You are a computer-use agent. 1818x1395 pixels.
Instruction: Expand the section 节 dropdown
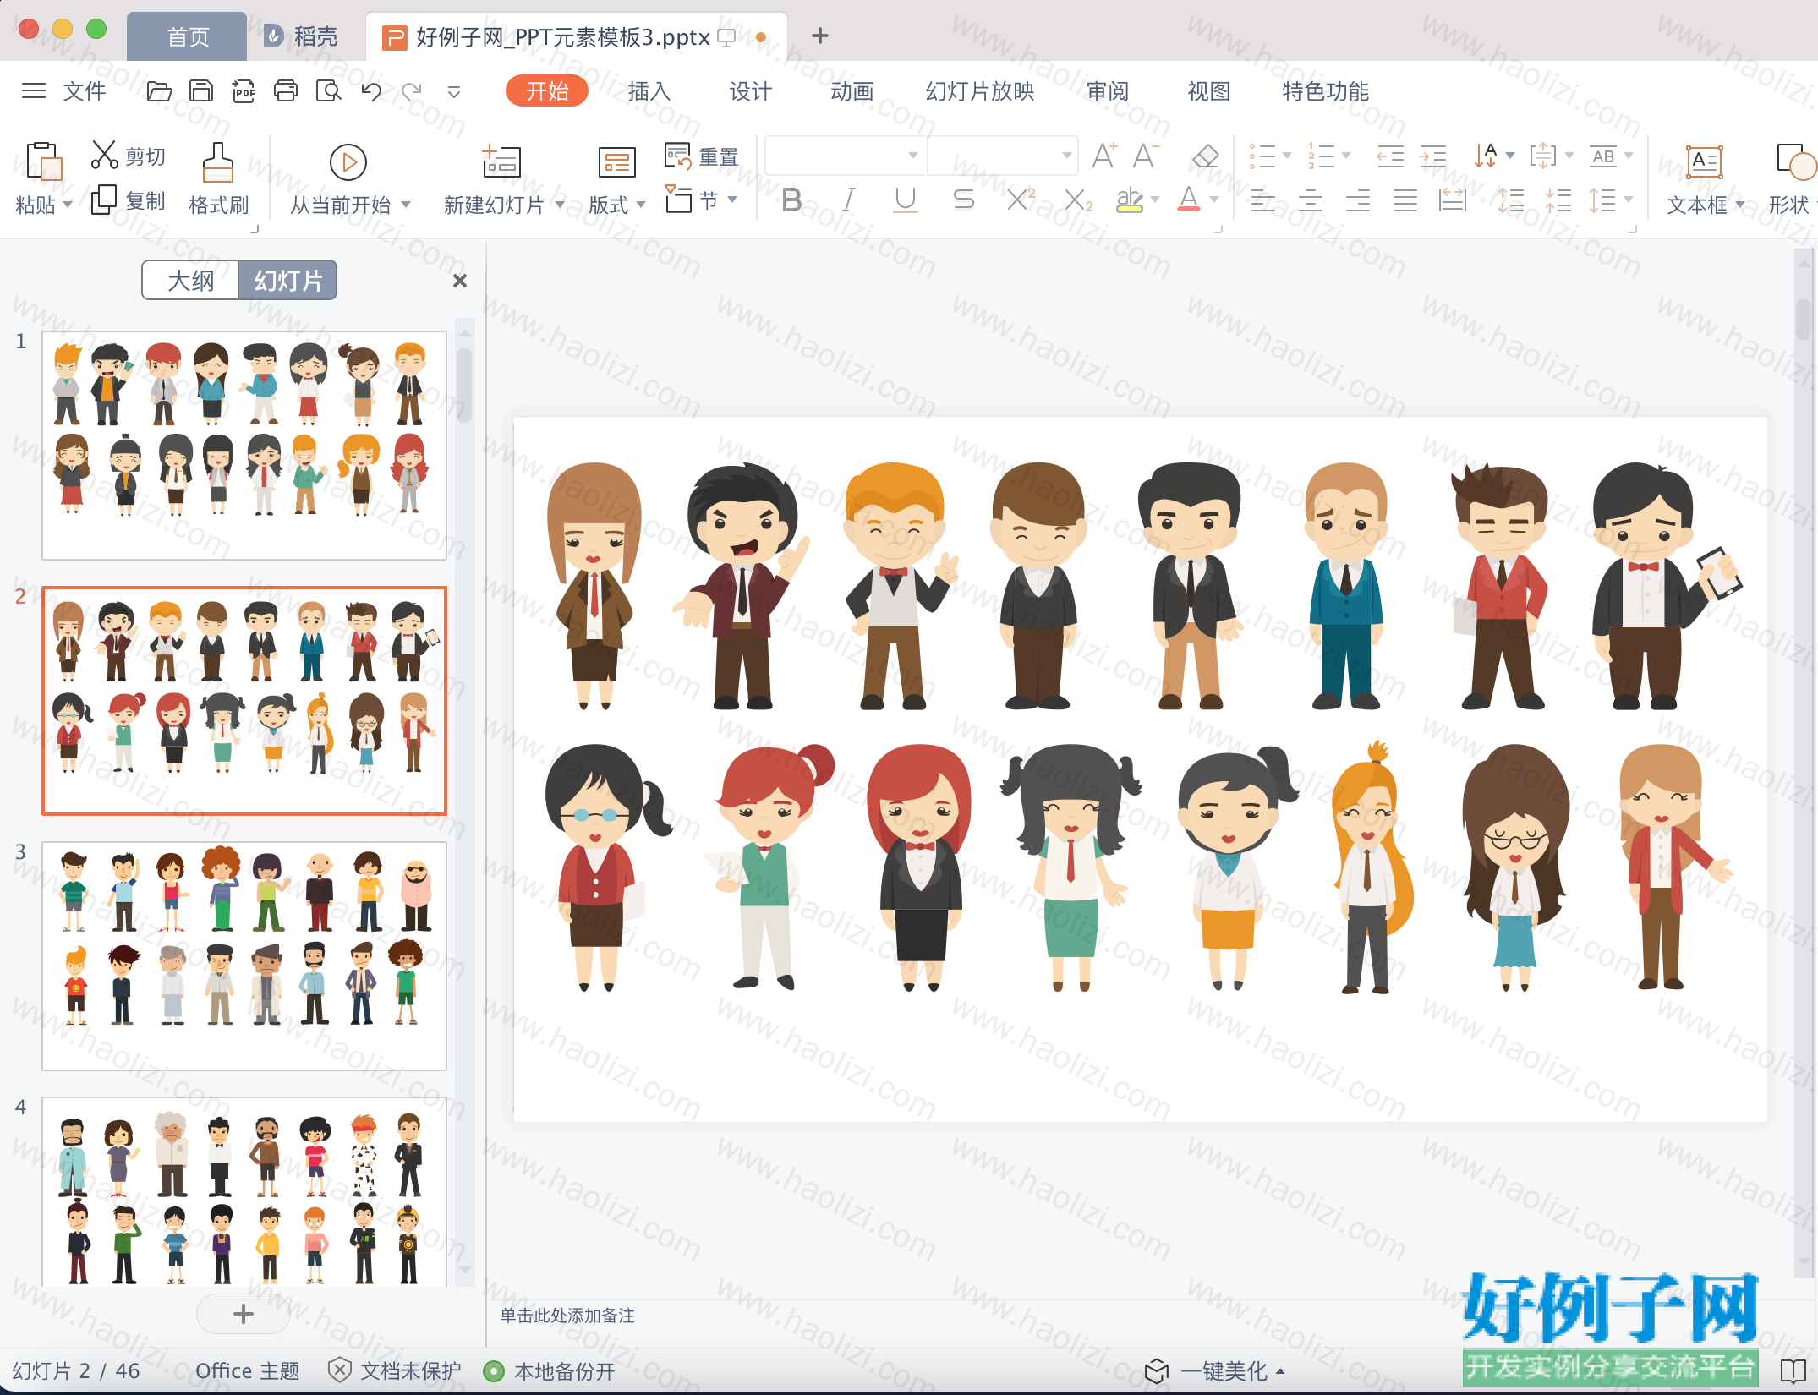click(x=732, y=200)
